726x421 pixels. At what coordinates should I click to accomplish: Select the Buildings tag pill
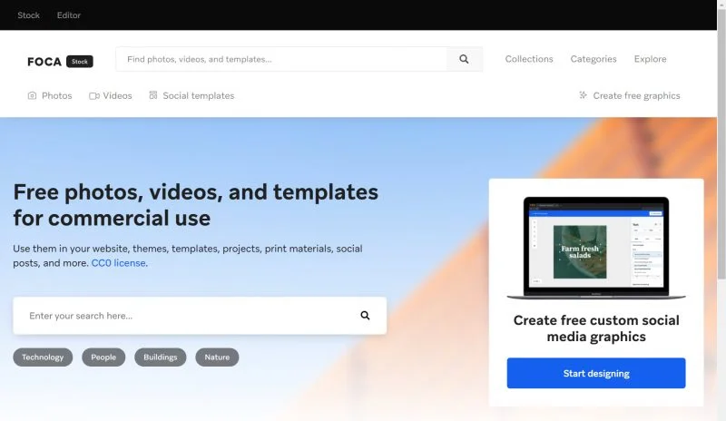(x=161, y=357)
